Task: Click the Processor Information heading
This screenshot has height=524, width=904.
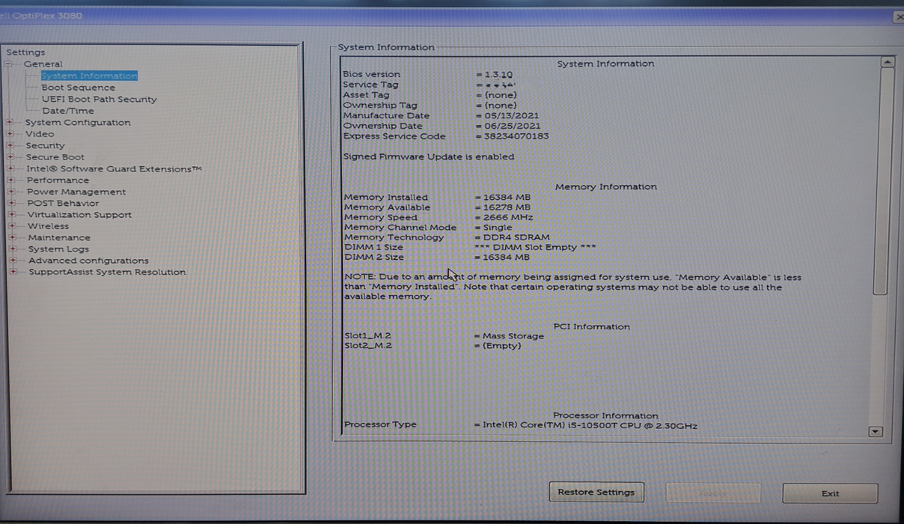Action: pyautogui.click(x=606, y=416)
